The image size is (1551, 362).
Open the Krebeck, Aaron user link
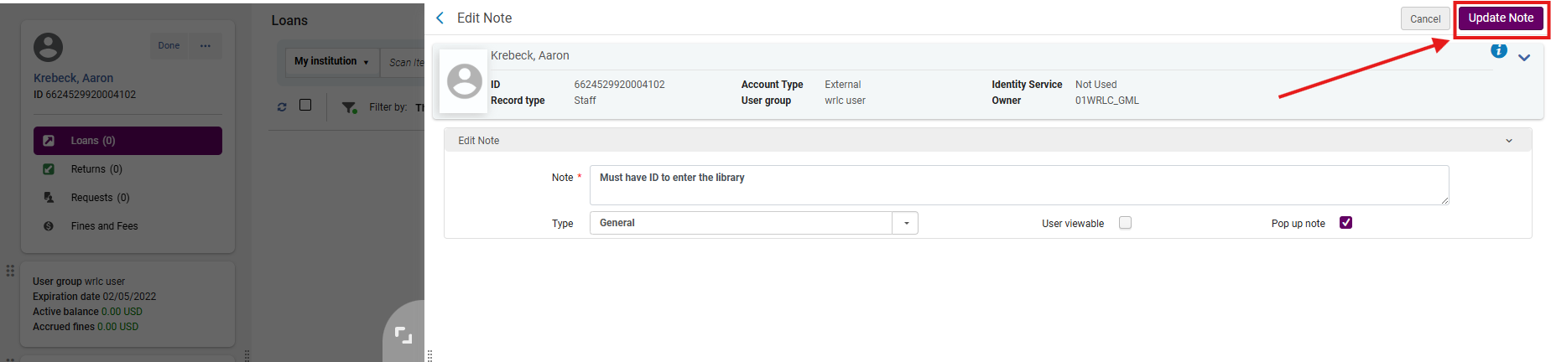tap(73, 78)
